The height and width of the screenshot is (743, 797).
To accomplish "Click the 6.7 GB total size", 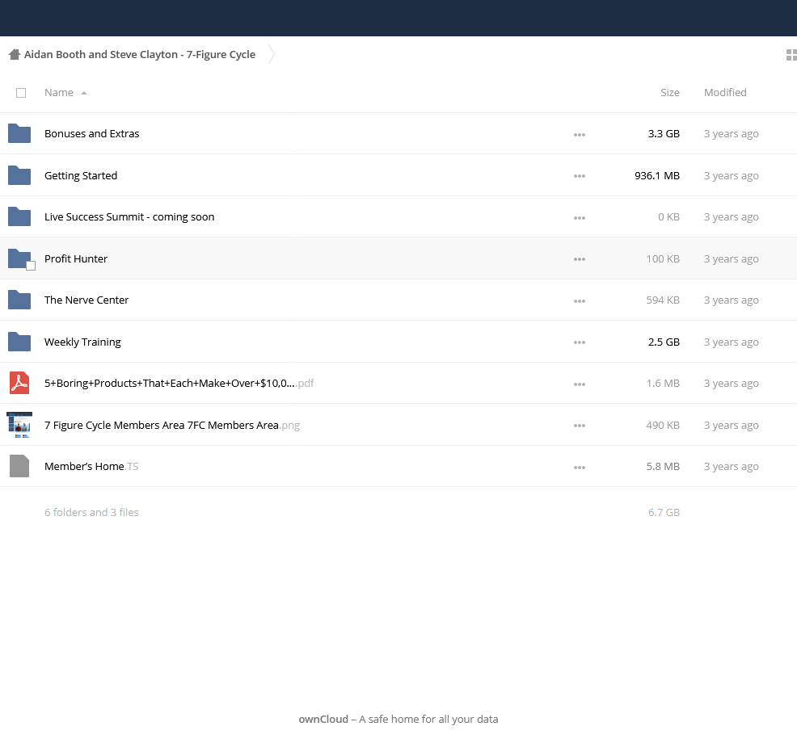I will tap(664, 513).
